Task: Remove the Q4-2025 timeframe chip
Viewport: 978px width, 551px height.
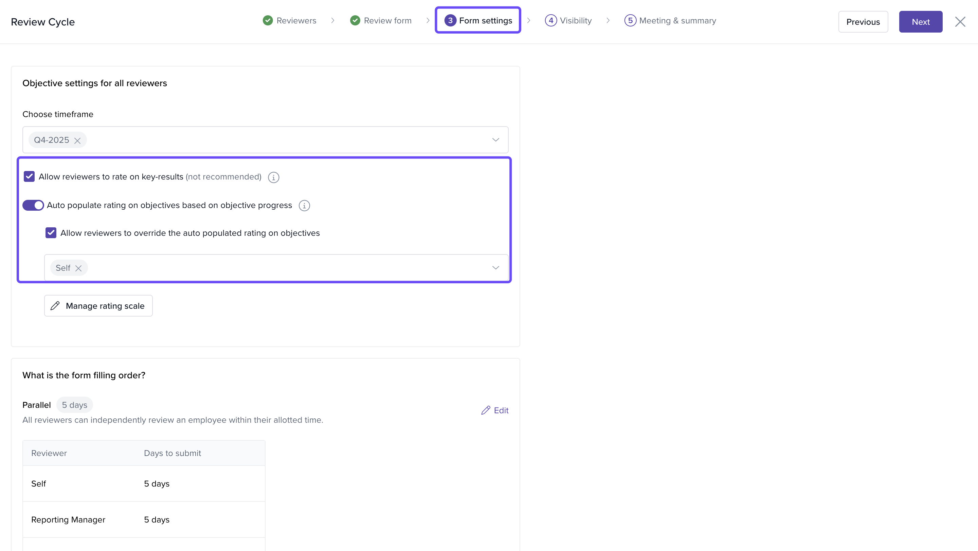Action: point(77,141)
